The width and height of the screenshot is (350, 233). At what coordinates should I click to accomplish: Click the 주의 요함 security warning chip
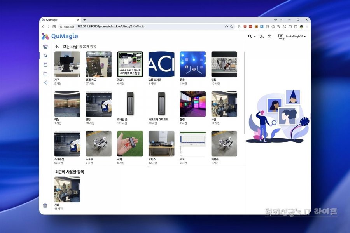pos(67,26)
